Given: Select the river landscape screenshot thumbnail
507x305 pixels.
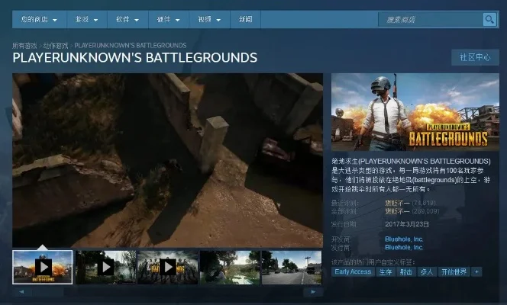Looking at the screenshot, I should (230, 267).
